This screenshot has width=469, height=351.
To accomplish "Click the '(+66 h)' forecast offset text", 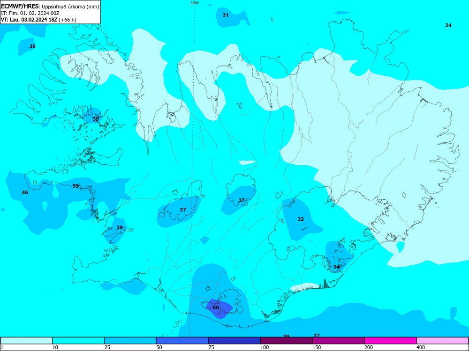I will coord(68,20).
